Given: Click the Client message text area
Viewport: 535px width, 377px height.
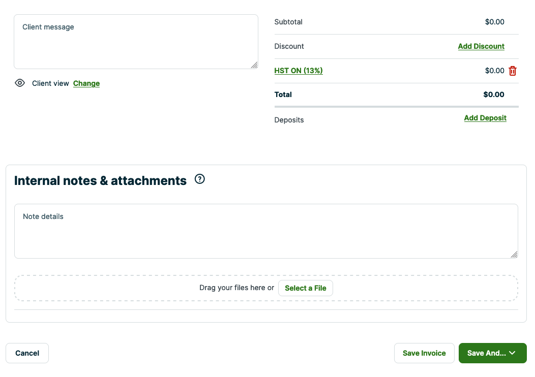Looking at the screenshot, I should pyautogui.click(x=136, y=41).
